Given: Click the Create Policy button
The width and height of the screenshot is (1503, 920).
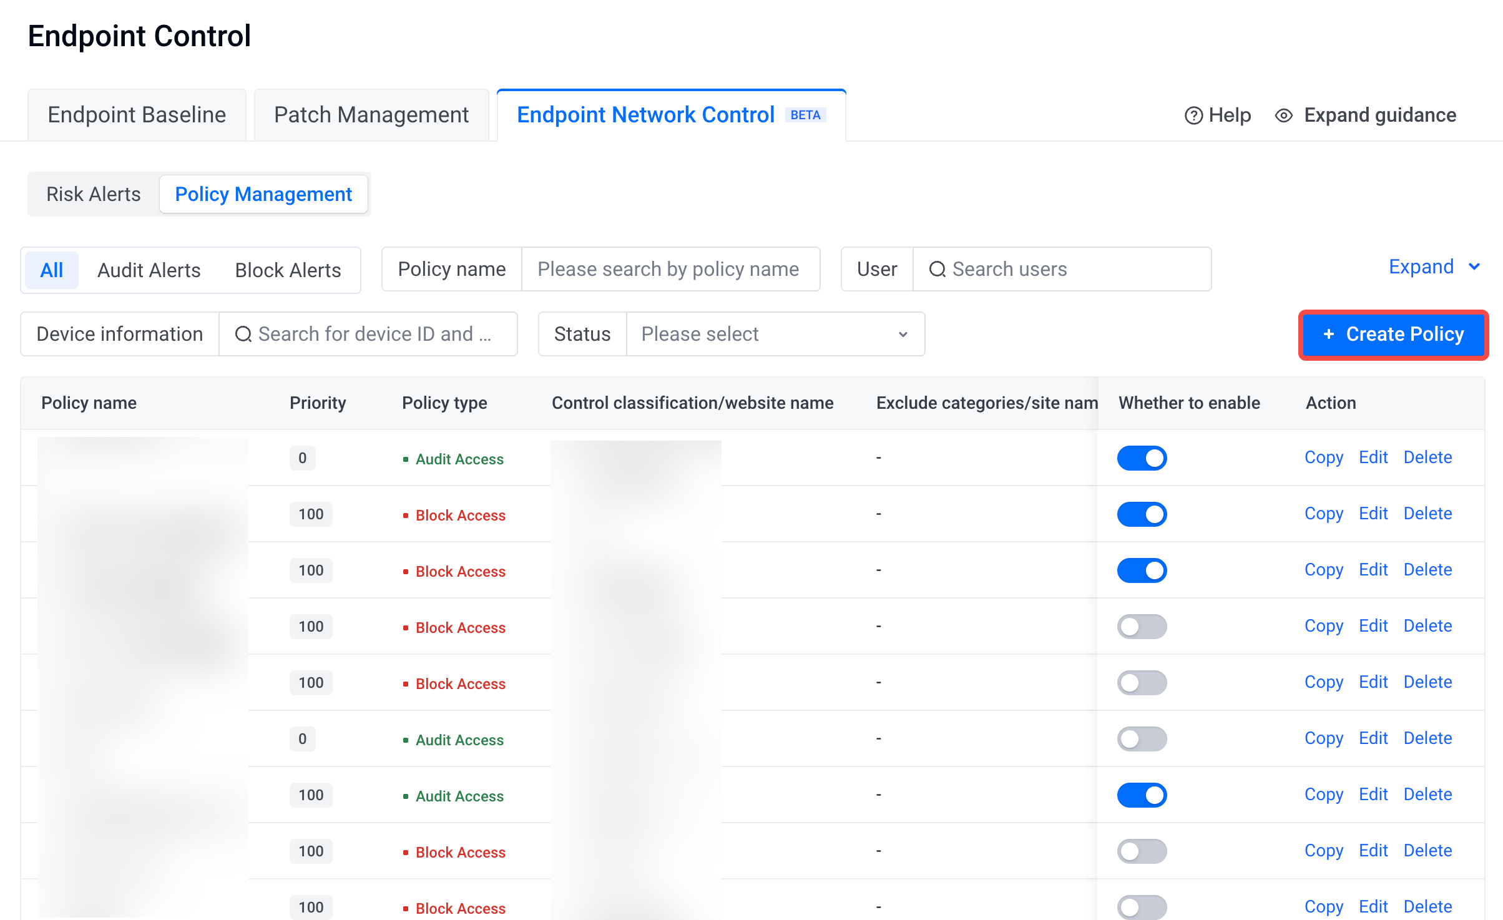Looking at the screenshot, I should point(1393,334).
